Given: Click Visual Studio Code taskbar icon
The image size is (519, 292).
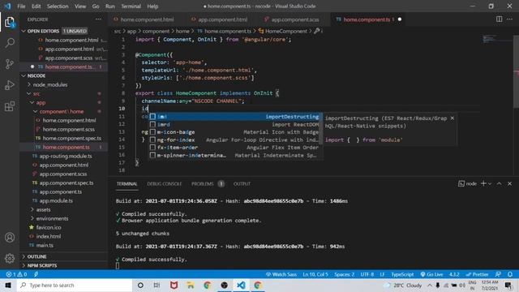Looking at the screenshot, I should pyautogui.click(x=241, y=285).
